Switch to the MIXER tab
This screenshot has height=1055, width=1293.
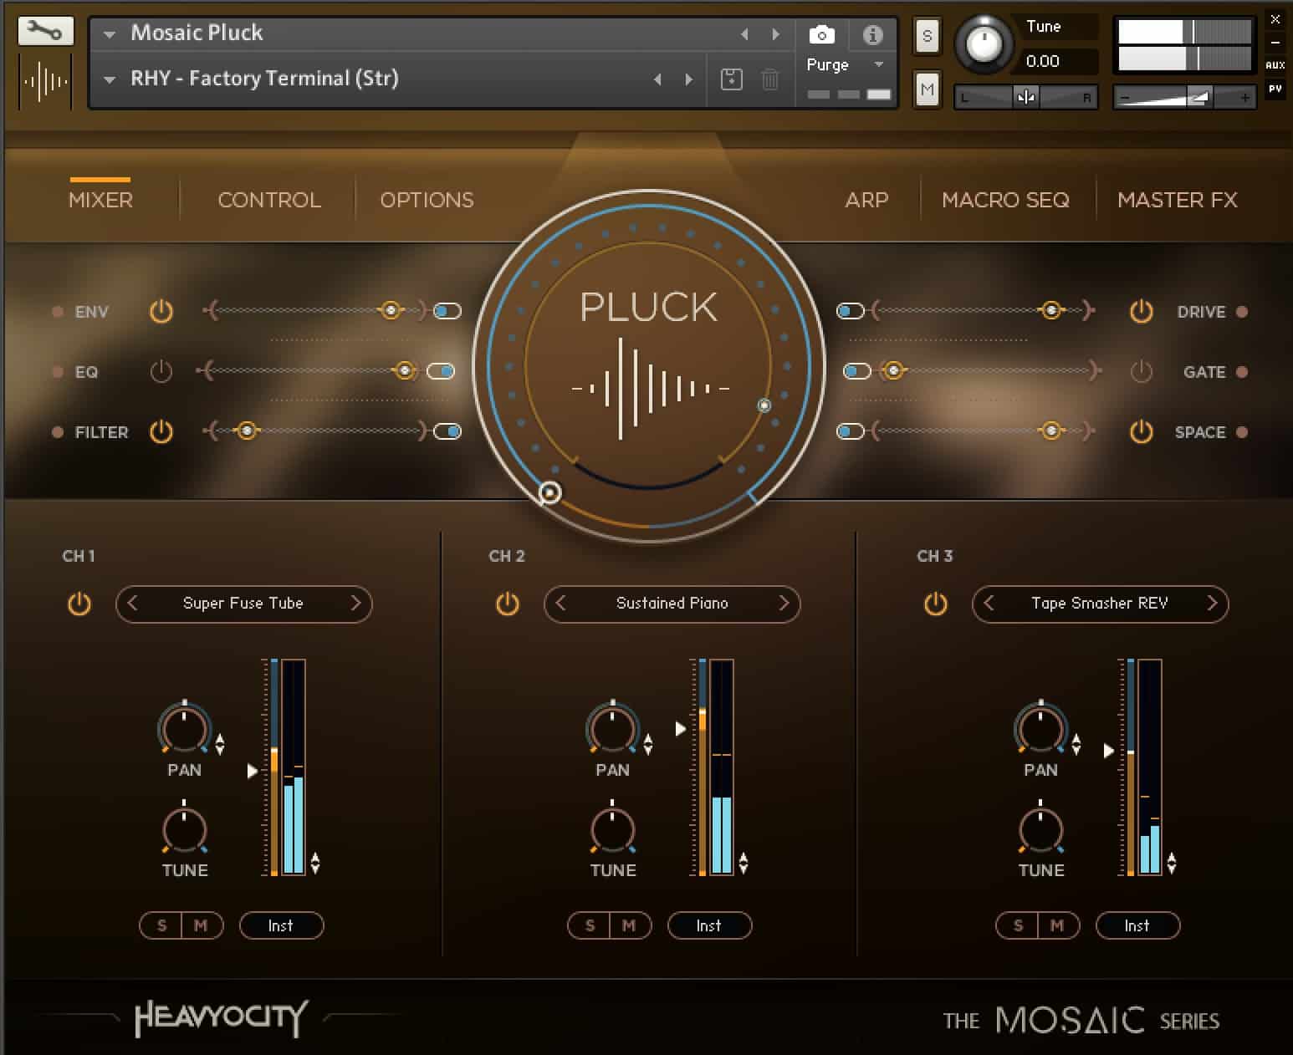(100, 200)
